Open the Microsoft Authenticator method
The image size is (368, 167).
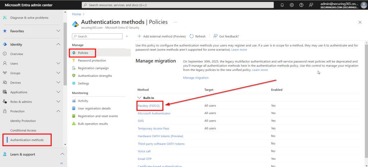click(x=154, y=113)
